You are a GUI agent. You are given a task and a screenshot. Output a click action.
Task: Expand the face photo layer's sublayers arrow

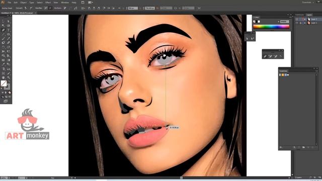pyautogui.click(x=305, y=23)
